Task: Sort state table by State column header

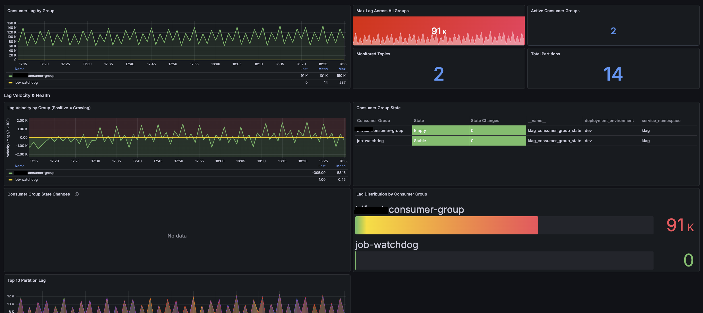Action: point(419,121)
